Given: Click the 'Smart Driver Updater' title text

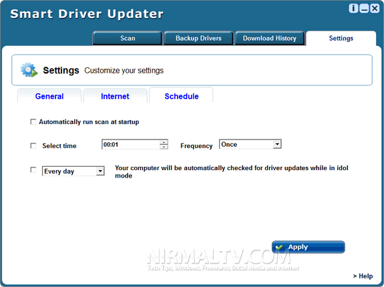Looking at the screenshot, I should (87, 14).
